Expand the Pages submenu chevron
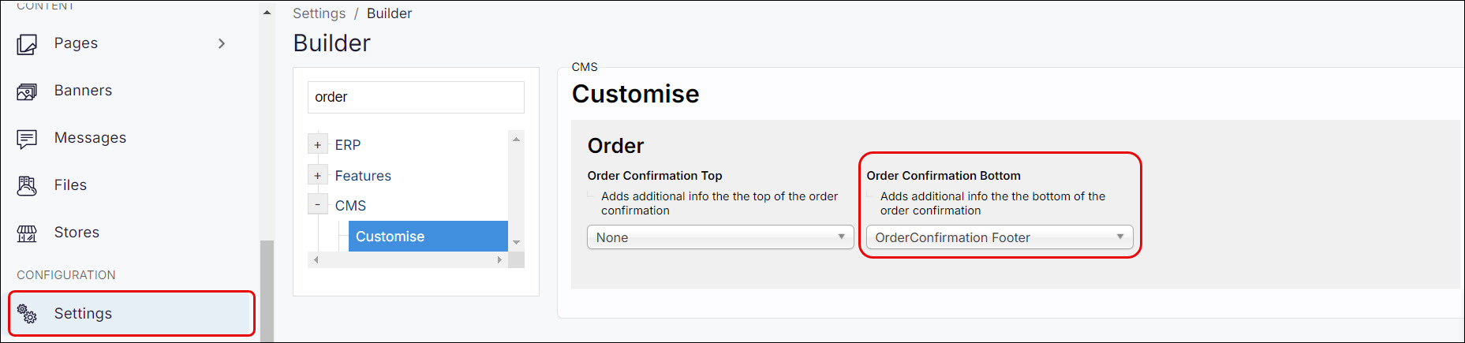The height and width of the screenshot is (343, 1465). coord(222,43)
